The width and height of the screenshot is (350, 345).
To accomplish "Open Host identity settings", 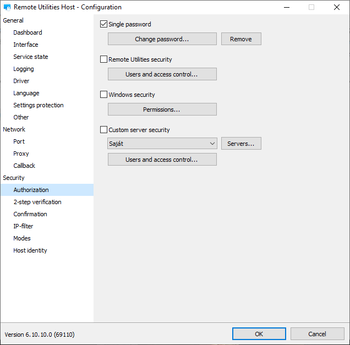I will click(30, 250).
